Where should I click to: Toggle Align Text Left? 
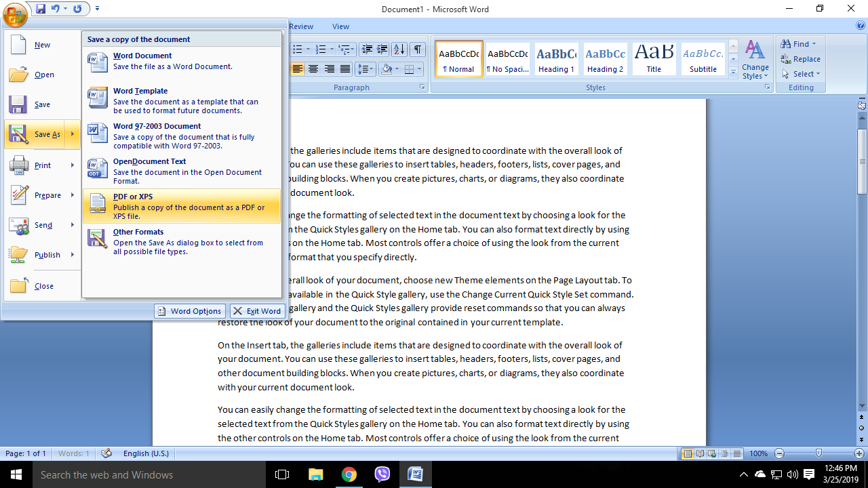tap(297, 69)
